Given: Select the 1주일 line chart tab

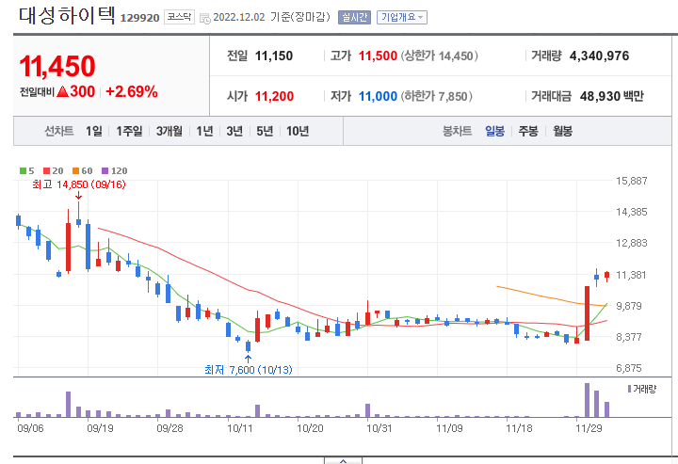Looking at the screenshot, I should click(129, 131).
